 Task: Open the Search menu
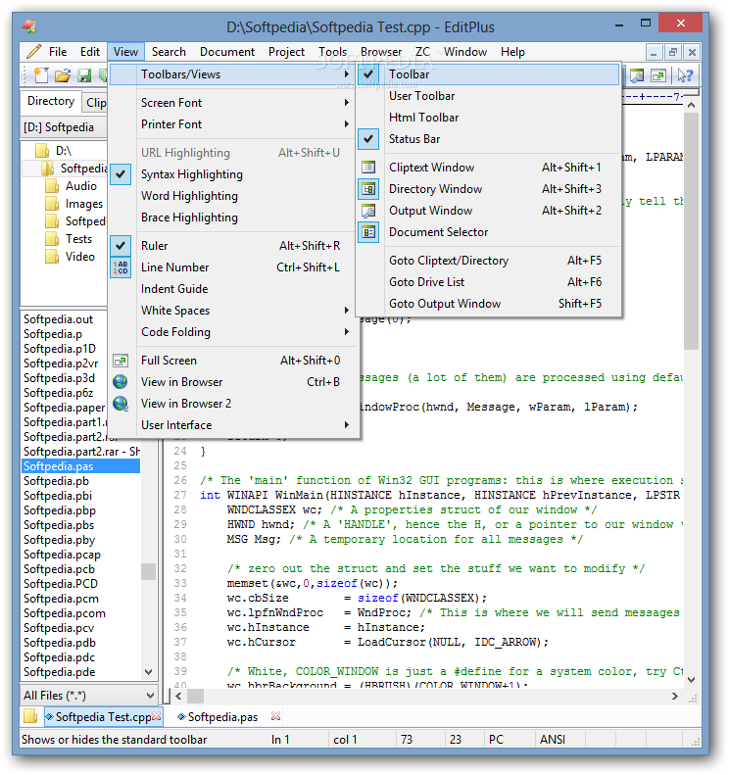click(169, 52)
